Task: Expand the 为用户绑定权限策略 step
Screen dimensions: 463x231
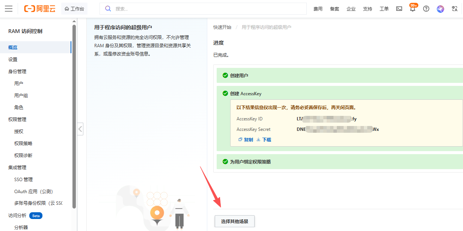Action: 250,162
